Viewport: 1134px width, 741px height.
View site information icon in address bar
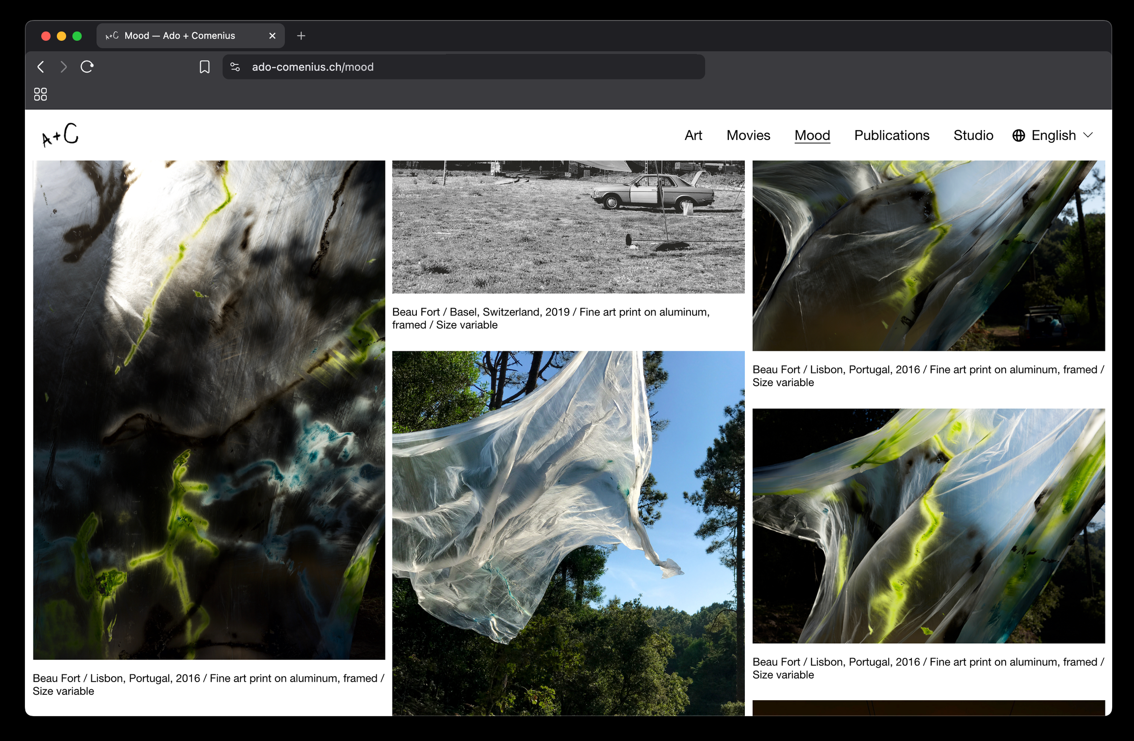(235, 67)
